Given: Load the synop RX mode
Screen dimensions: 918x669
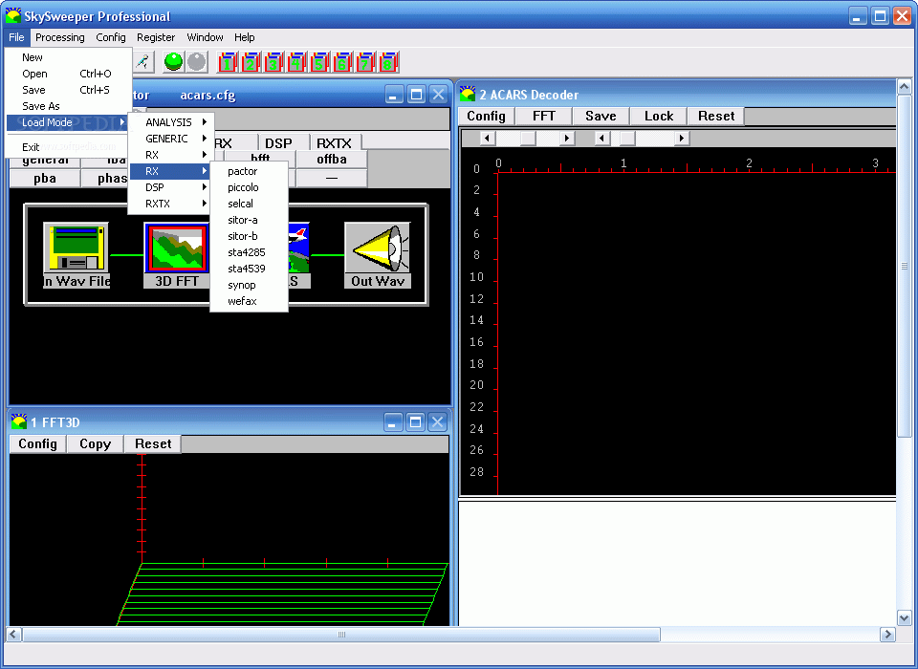Looking at the screenshot, I should [x=249, y=285].
